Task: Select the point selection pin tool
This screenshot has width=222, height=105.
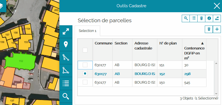Action: [x=66, y=44]
